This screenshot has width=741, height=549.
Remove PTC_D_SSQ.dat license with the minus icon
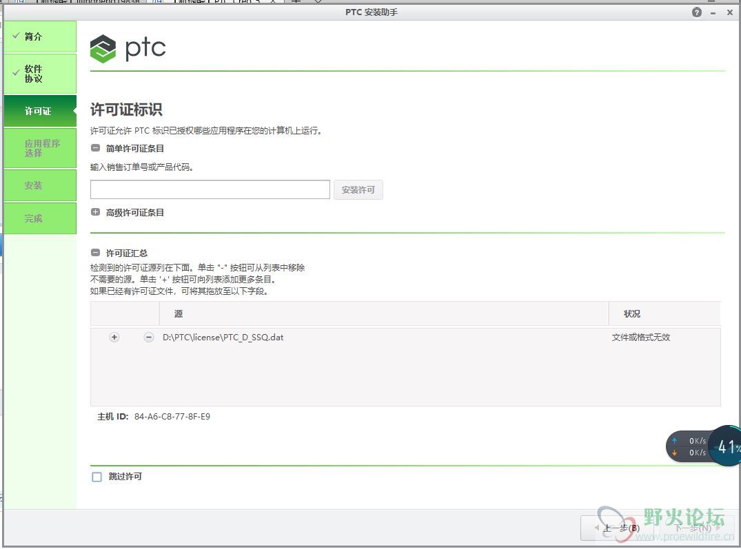[149, 337]
